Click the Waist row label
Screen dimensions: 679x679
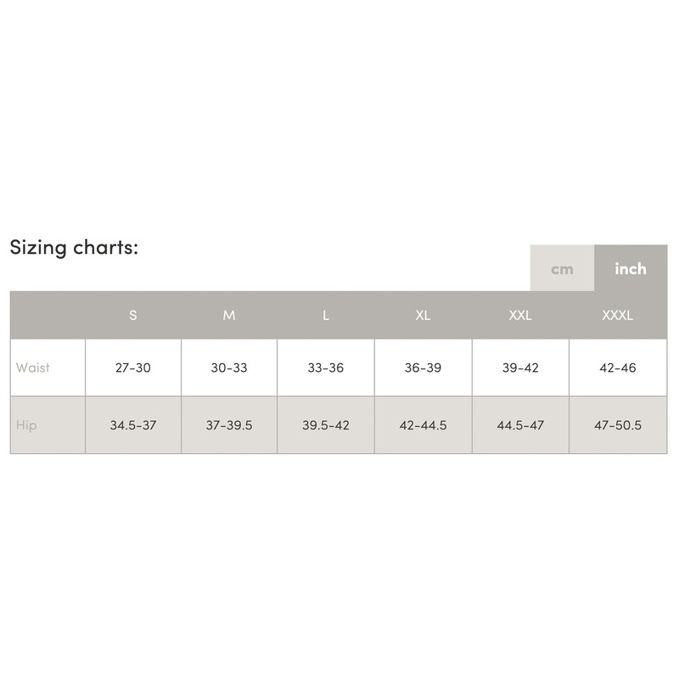click(33, 368)
